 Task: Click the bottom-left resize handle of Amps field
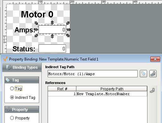click(36, 36)
